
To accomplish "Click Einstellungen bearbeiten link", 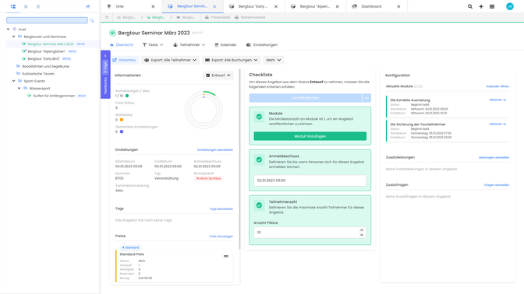I will tap(215, 149).
